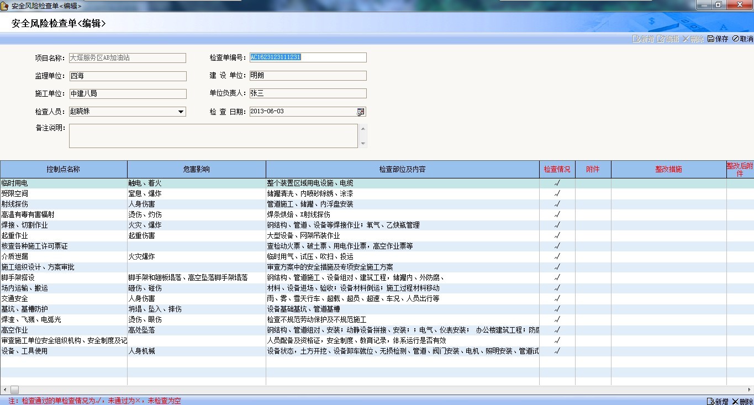Select the 受限空间 table row

(64, 194)
